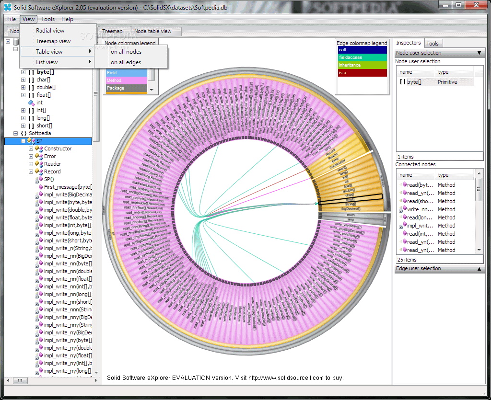This screenshot has height=400, width=491.
Task: Click the First_message method icon
Action: click(x=40, y=187)
